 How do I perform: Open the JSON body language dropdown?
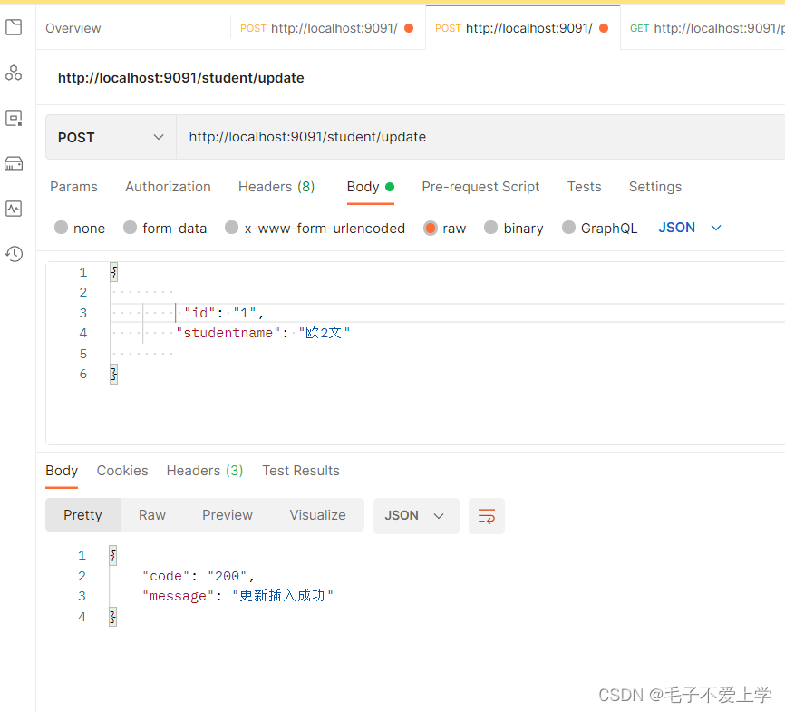[x=690, y=228]
